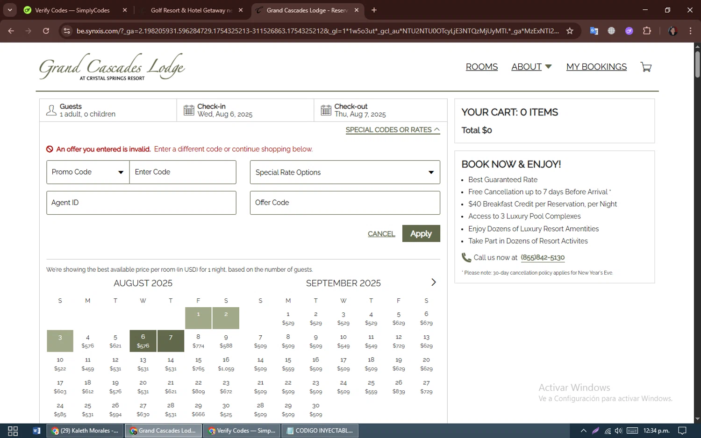Open the ROOMS menu link

482,67
